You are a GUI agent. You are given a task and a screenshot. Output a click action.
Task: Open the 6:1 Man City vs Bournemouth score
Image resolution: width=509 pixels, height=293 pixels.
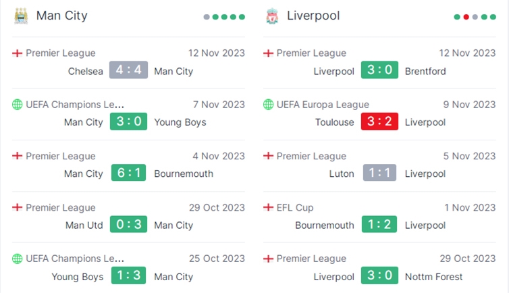pos(128,173)
